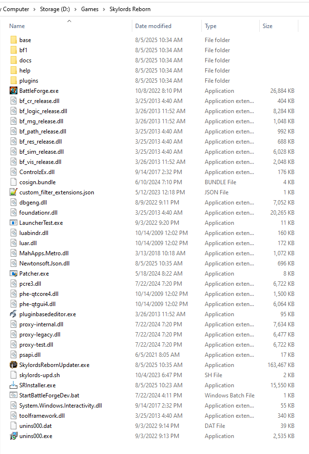Image resolution: width=309 pixels, height=454 pixels.
Task: Select the proxy-legacy.dll file name
Action: [x=40, y=335]
